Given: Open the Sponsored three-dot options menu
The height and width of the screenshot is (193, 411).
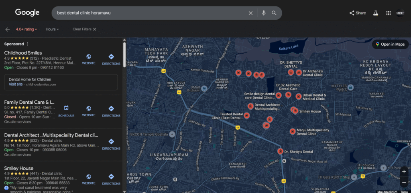Looking at the screenshot, I should pyautogui.click(x=28, y=44).
